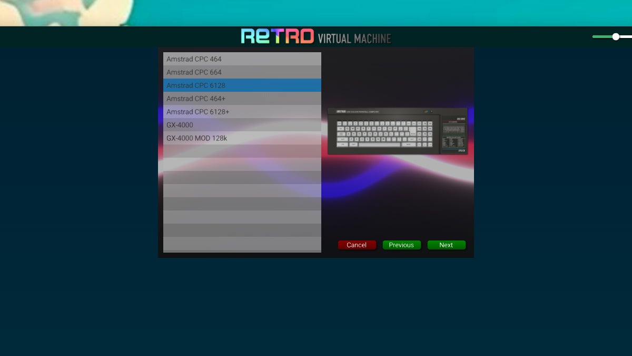Screen dimensions: 632x356
Task: Select Amstrad CPC 464 from the list
Action: pyautogui.click(x=242, y=59)
